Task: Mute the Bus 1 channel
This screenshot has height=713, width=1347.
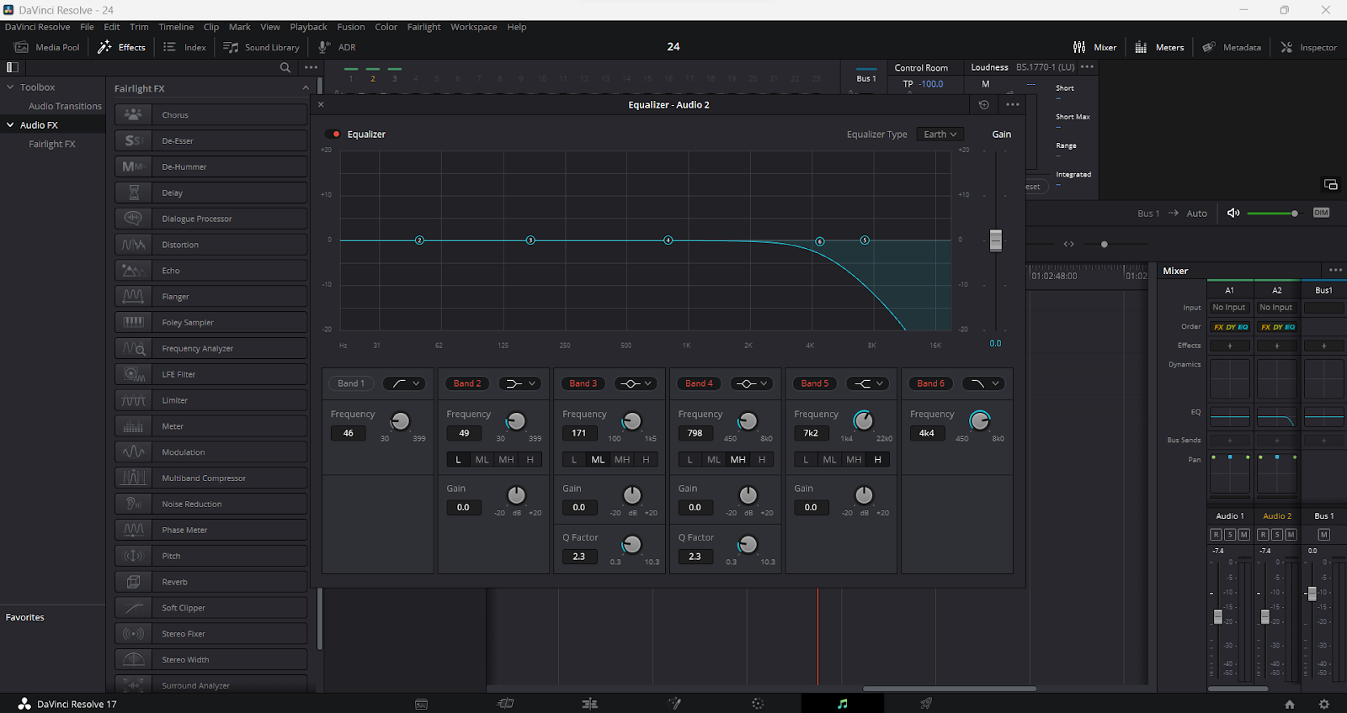Action: (1323, 535)
